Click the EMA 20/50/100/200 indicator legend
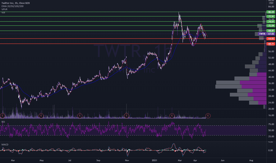Screen dimensions: 276x163 tap(12, 6)
